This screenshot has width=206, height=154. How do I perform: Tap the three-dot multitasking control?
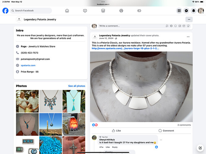coord(103,2)
